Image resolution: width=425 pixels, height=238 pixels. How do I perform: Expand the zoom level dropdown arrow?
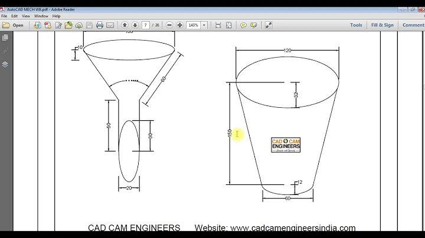pos(204,25)
